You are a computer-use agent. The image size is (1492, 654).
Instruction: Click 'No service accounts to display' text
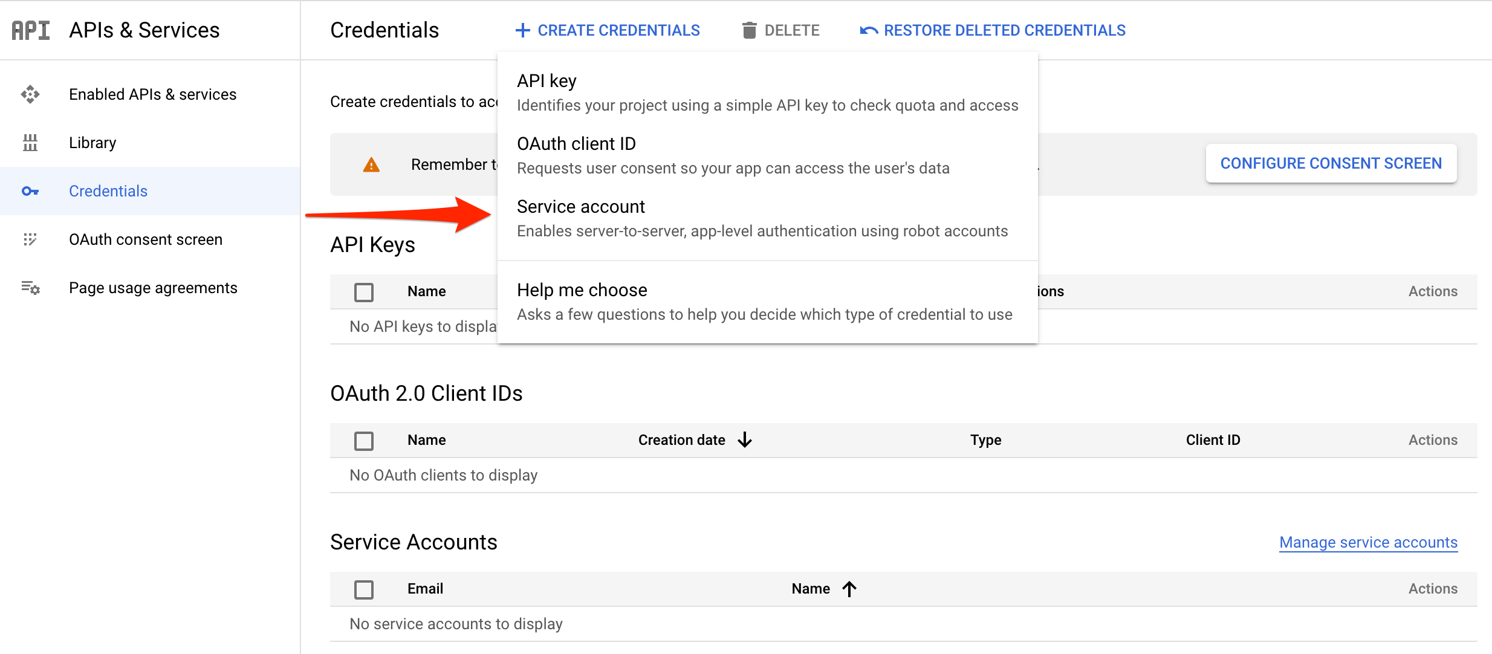[456, 624]
